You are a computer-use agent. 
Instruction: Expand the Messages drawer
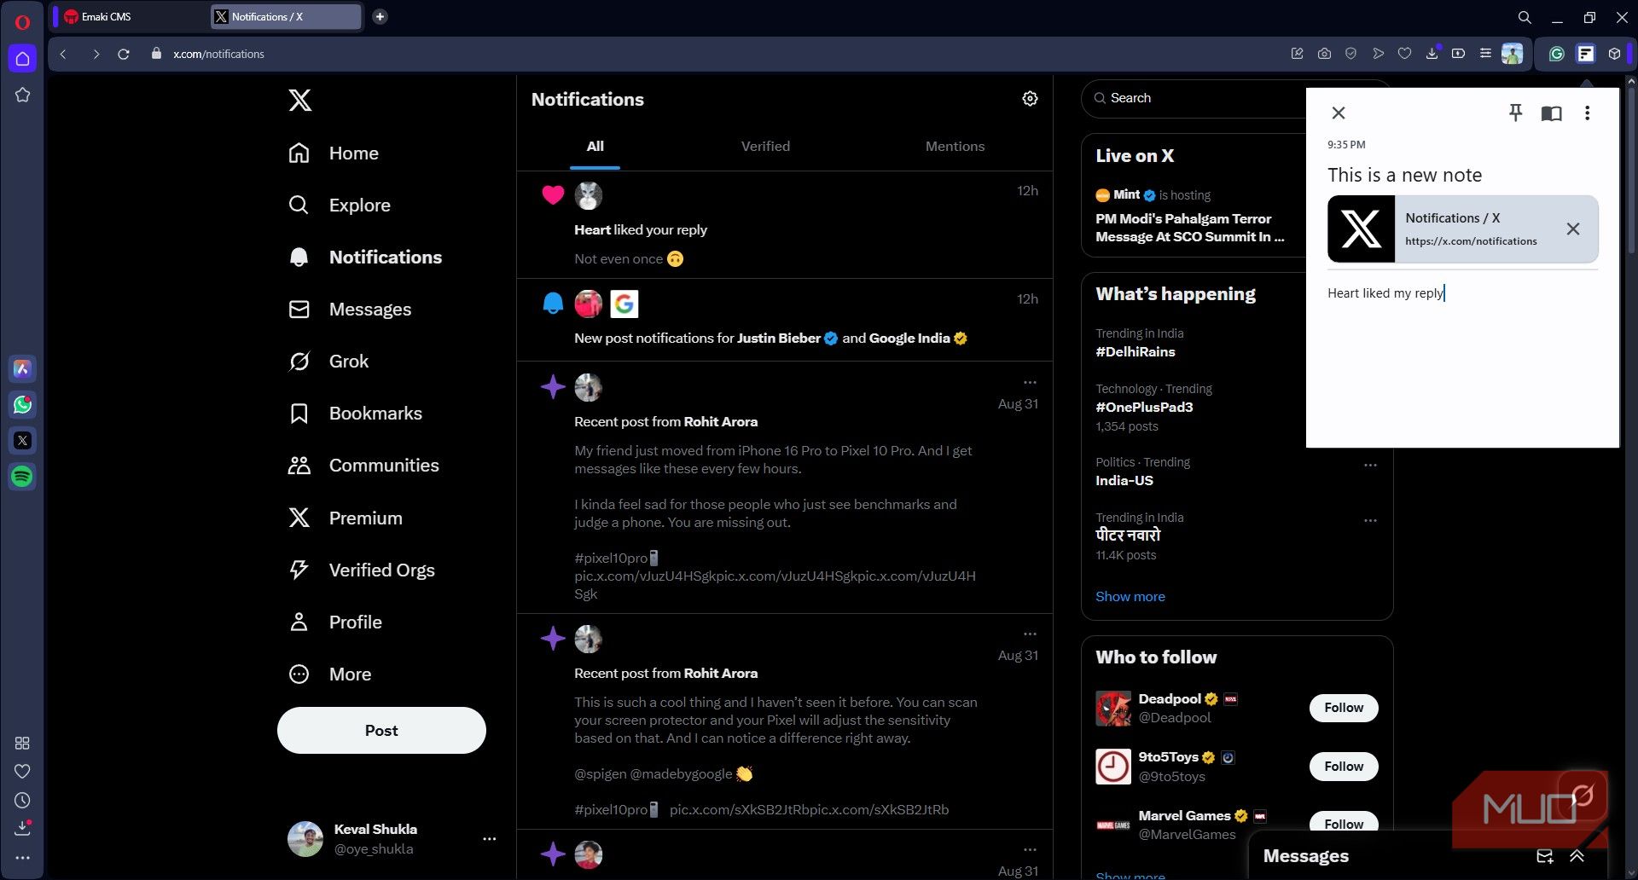click(x=1577, y=856)
